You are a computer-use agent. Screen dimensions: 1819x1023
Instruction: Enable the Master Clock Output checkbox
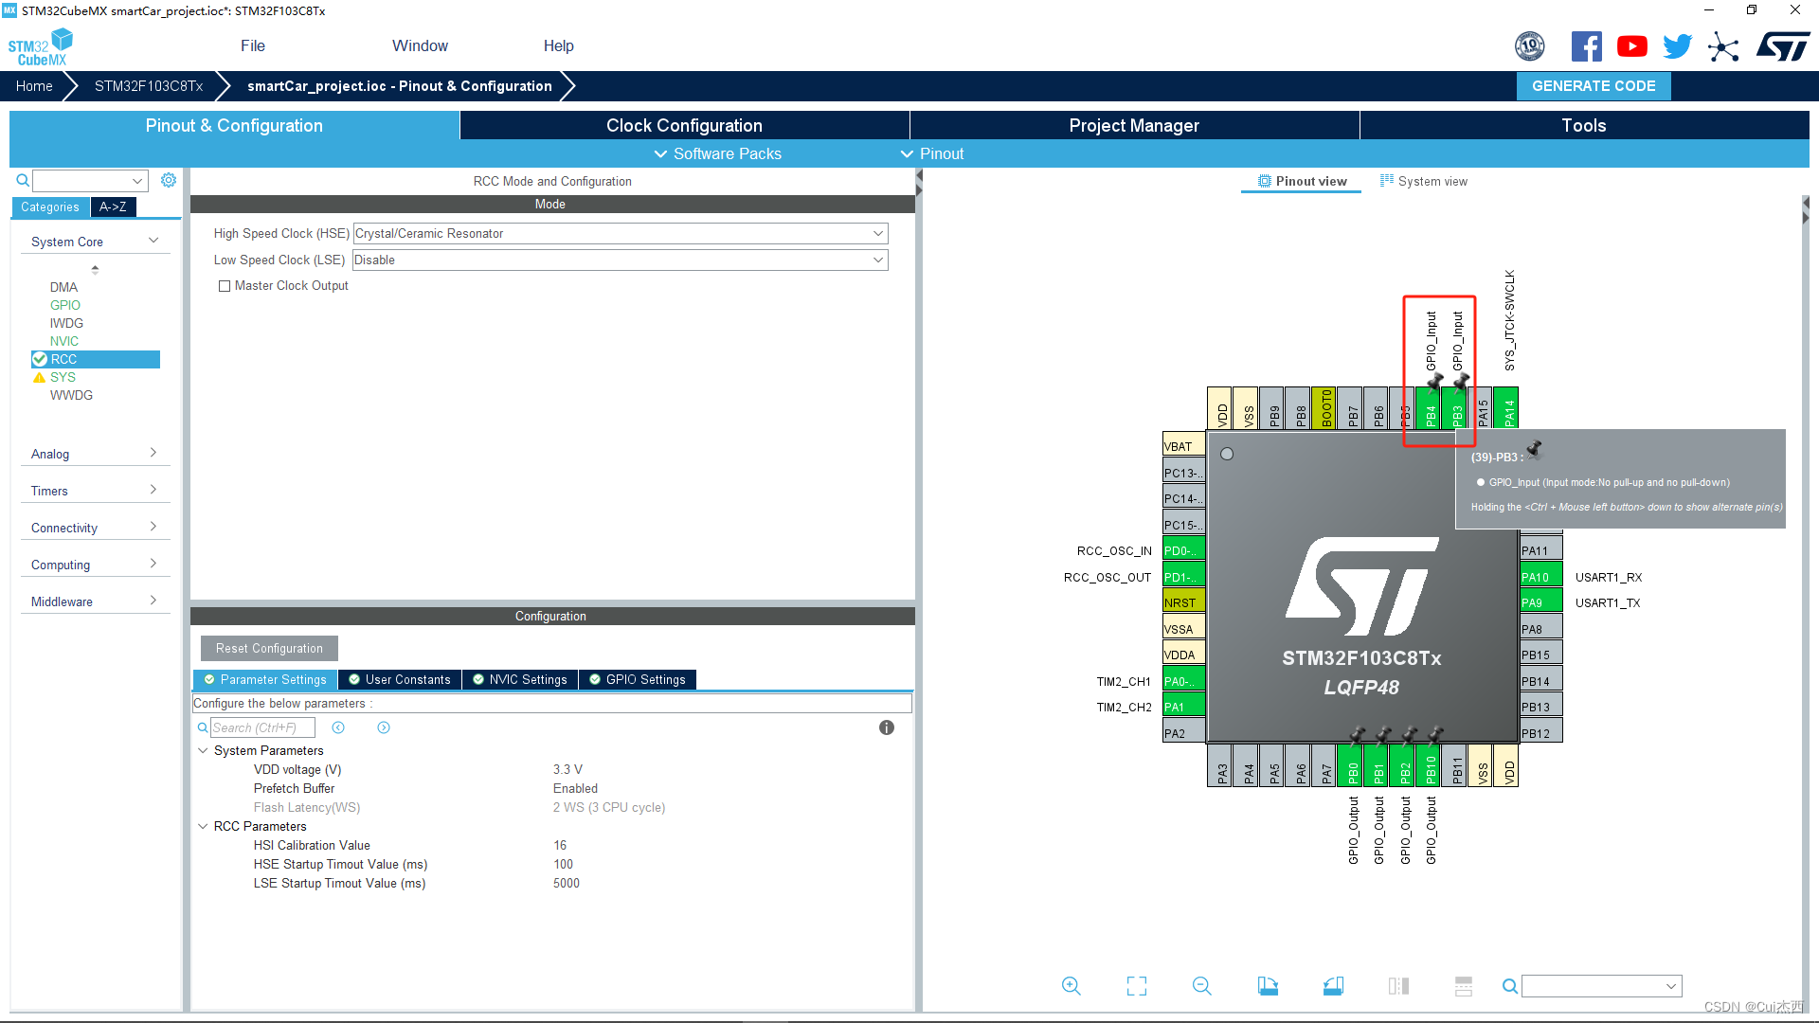tap(225, 286)
